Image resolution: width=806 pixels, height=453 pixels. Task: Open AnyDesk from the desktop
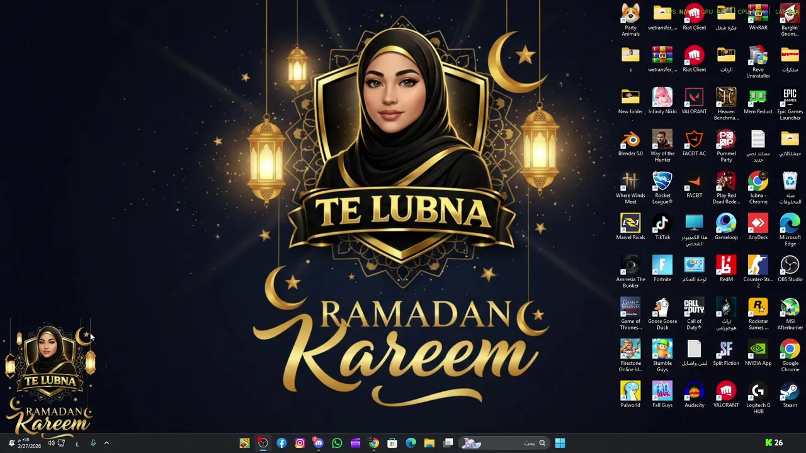click(x=758, y=227)
